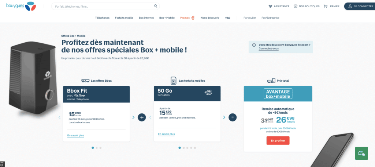The height and width of the screenshot is (167, 375).
Task: Click the user icon in Se connecter
Action: 350,7
